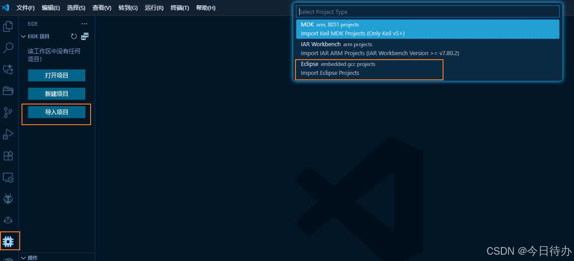The width and height of the screenshot is (574, 261).
Task: Open the Search view icon
Action: pos(8,48)
